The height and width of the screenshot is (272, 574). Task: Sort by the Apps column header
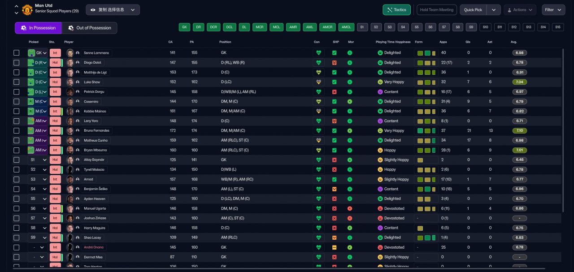443,42
